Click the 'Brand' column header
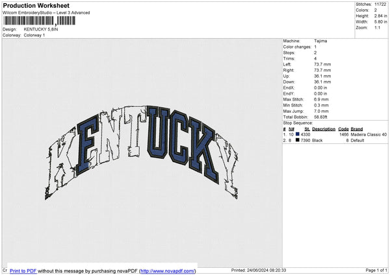 (x=357, y=129)
